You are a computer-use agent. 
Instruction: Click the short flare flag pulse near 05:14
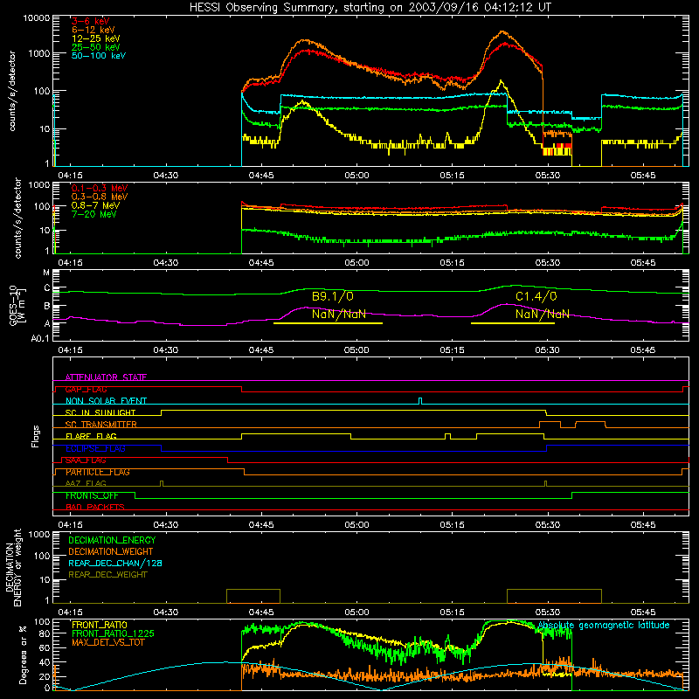[448, 436]
